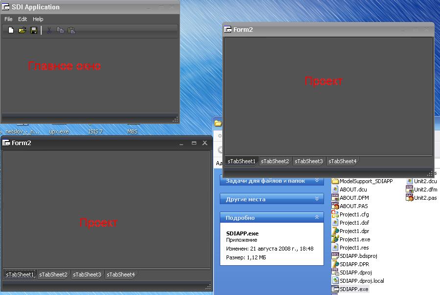Screen dimensions: 440x295
Task: Click the Главное окно label in SDI Application
Action: (65, 66)
